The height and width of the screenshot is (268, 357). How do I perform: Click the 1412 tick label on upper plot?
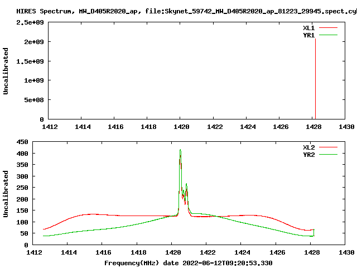[x=50, y=127]
